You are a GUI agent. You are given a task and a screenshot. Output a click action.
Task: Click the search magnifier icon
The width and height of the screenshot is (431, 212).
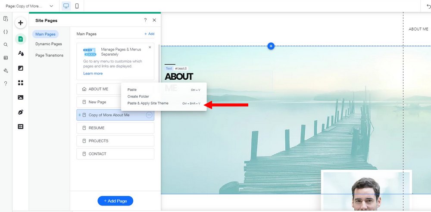point(6,44)
